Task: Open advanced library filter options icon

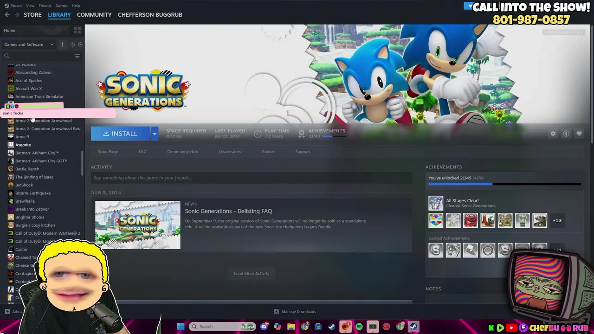Action: [x=77, y=56]
